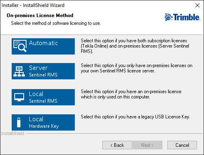
Task: Close the InstallShield Wizard window
Action: (197, 5)
